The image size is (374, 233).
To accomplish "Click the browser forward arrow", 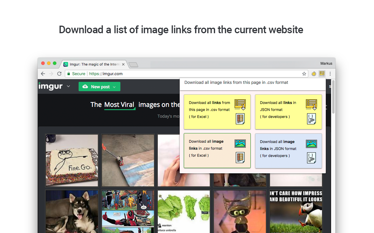I will click(x=51, y=74).
